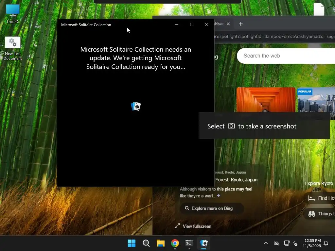Maximize the Solitaire Collection window

click(x=192, y=25)
